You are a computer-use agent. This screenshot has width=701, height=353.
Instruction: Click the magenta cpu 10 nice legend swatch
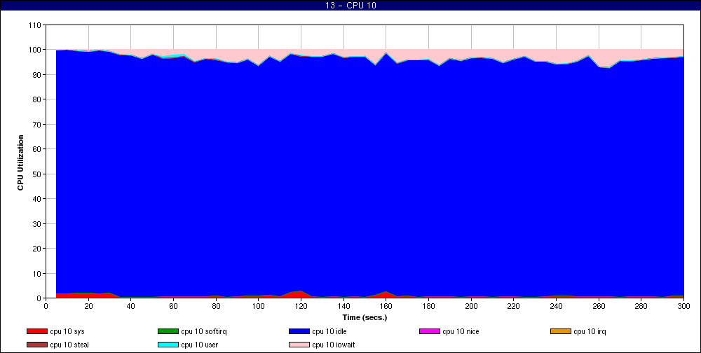430,331
